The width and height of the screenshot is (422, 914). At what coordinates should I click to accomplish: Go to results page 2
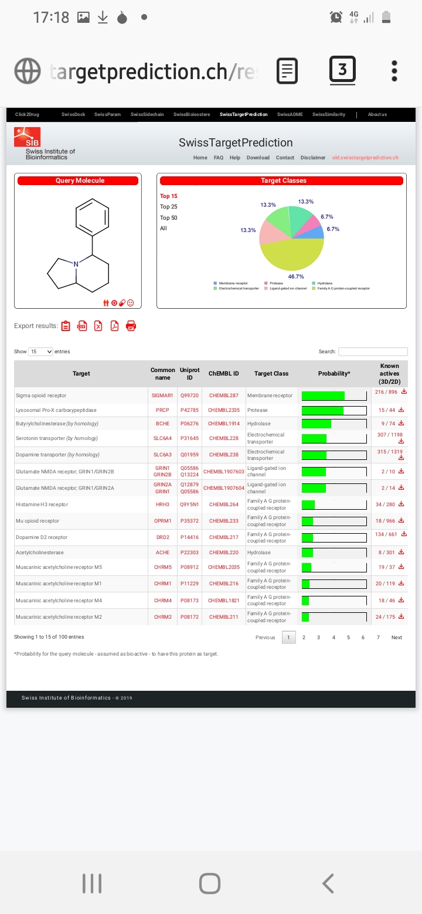pyautogui.click(x=304, y=637)
